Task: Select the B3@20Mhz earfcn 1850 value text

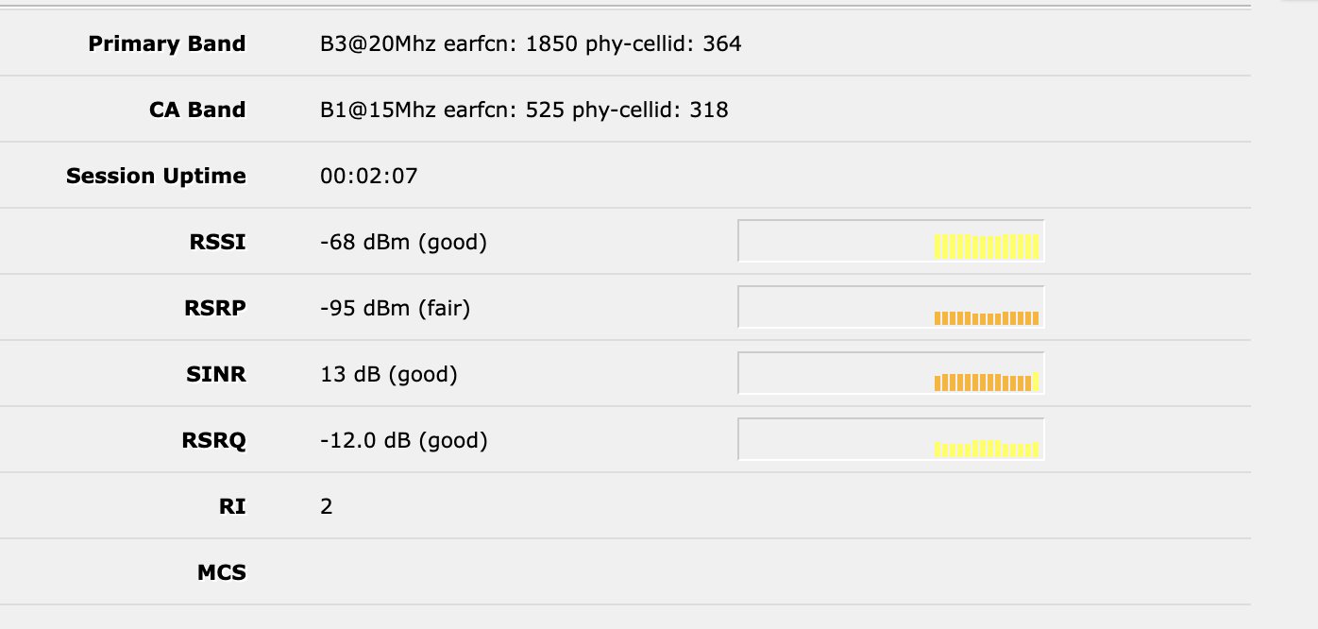Action: click(x=531, y=43)
